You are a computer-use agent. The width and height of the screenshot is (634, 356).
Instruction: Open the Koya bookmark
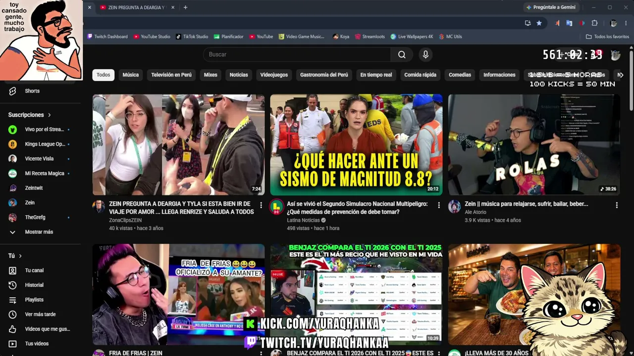[x=341, y=37]
